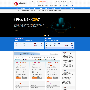Click the 阿里云服务器2折起 banner headline

[28, 20]
